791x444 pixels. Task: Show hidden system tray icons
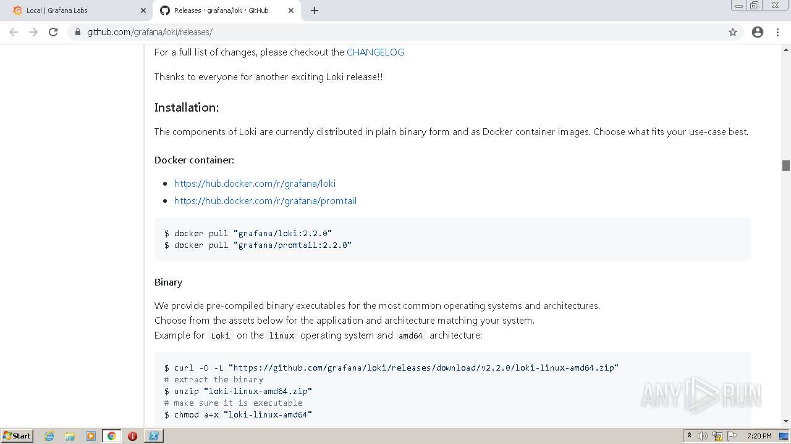click(x=690, y=436)
